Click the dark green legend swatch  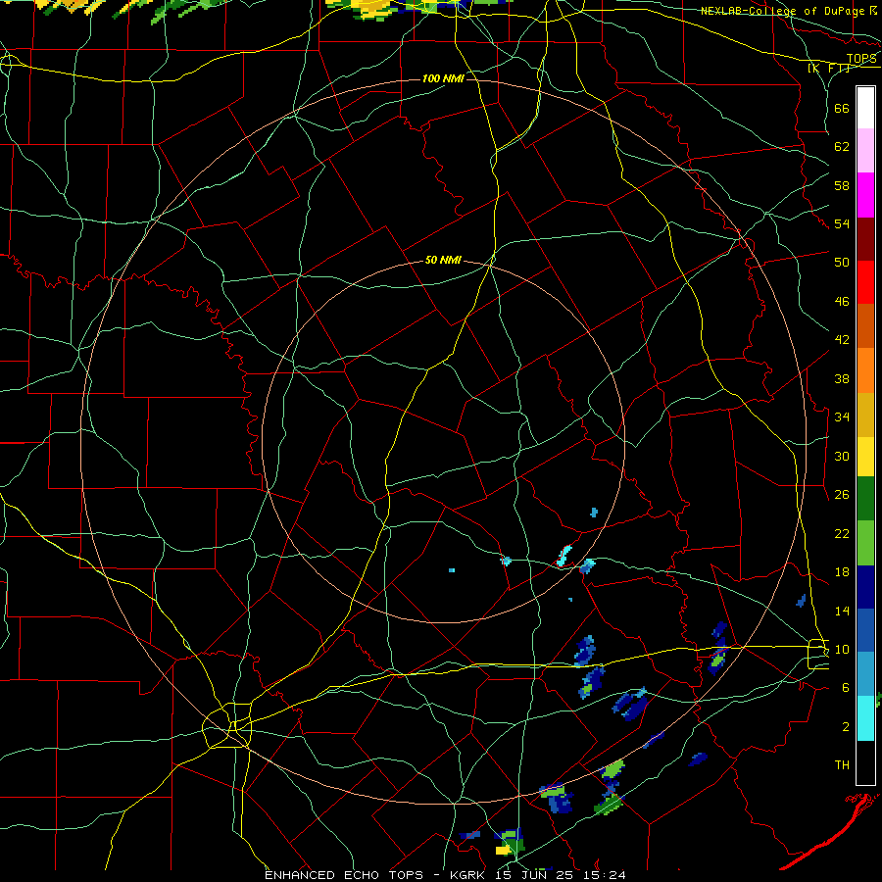point(865,499)
